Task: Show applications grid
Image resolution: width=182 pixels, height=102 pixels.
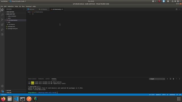Action: 179,99
